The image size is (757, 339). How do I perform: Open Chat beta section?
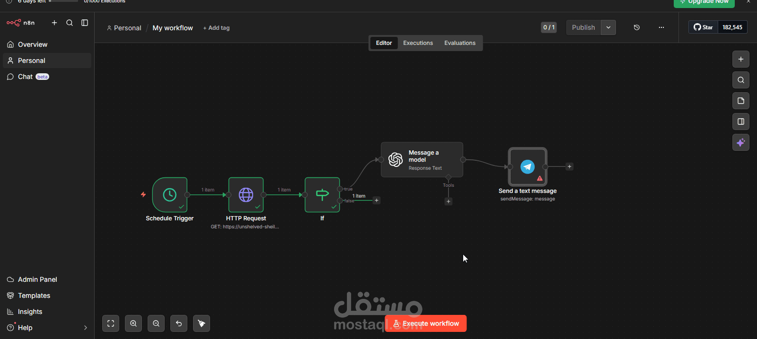coord(47,77)
